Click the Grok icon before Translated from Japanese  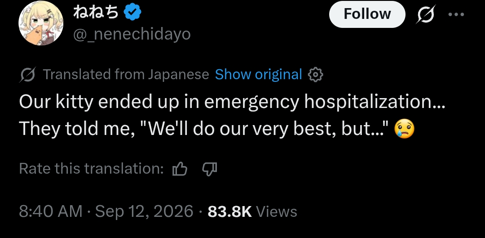click(x=28, y=75)
